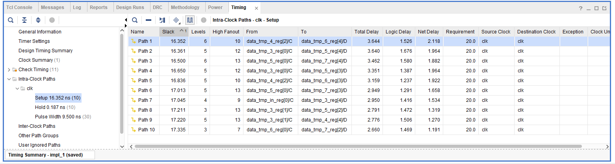Click the vertical scrollbar of the tree panel
Screen dimensions: 615x164
point(122,85)
